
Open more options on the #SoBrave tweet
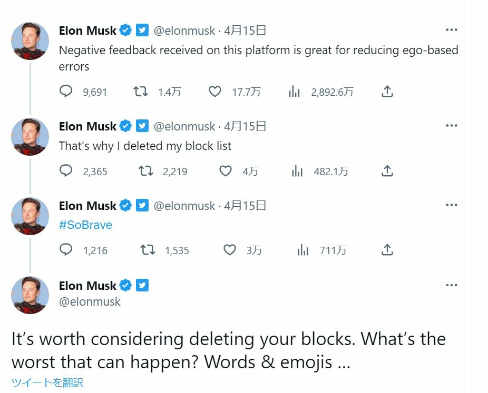tap(451, 205)
